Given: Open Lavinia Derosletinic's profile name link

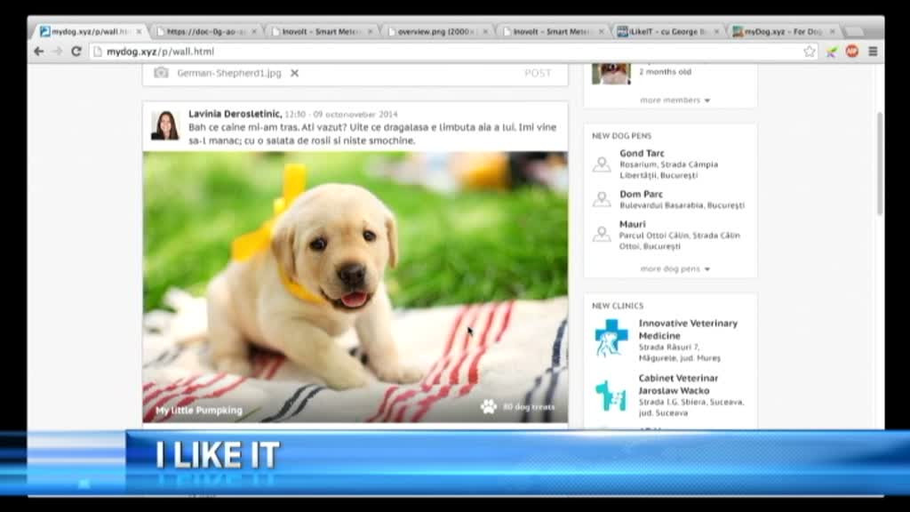Looking at the screenshot, I should click(235, 114).
